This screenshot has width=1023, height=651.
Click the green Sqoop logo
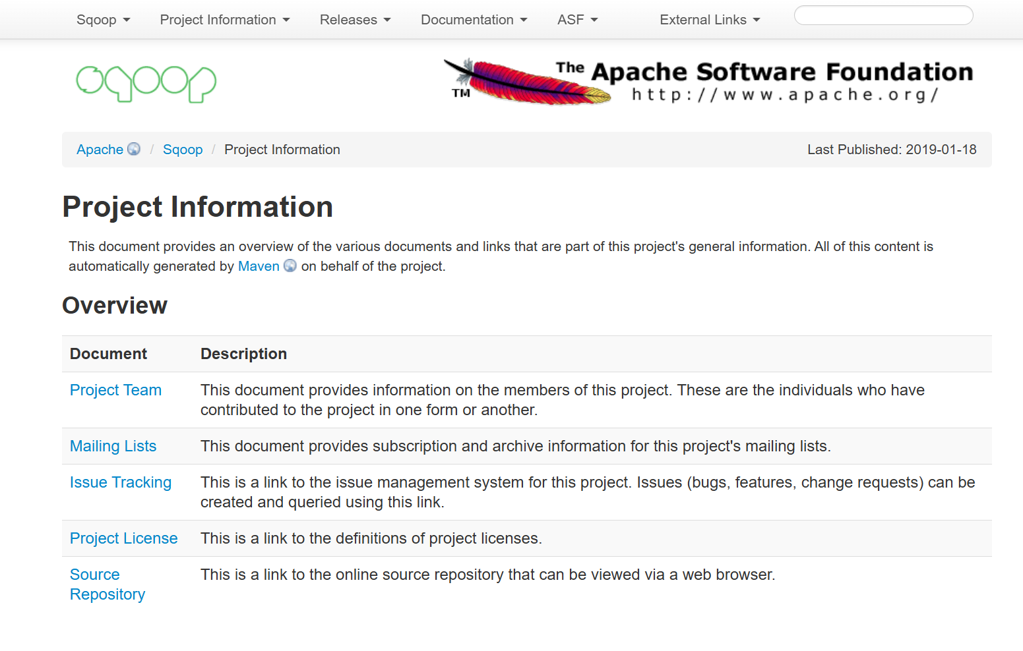click(x=146, y=84)
